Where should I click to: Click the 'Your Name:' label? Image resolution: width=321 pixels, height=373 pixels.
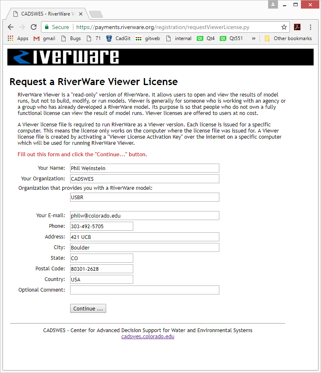[51, 168]
